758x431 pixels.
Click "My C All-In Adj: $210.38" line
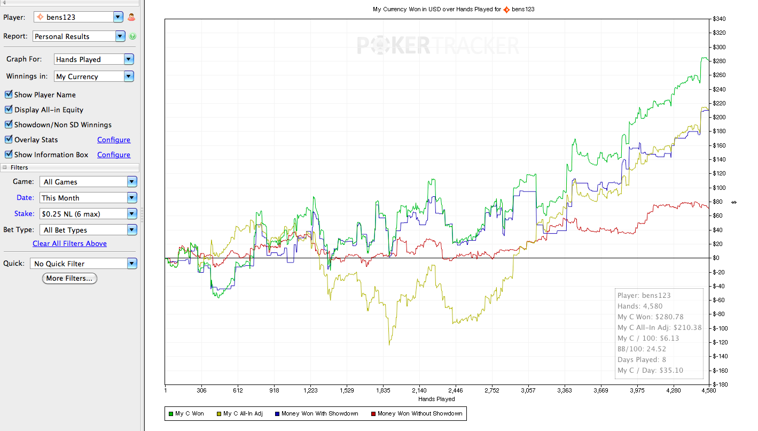click(659, 327)
